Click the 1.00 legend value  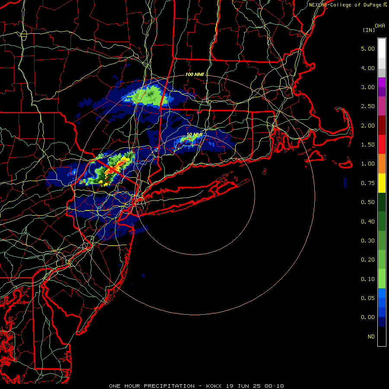[x=368, y=164]
